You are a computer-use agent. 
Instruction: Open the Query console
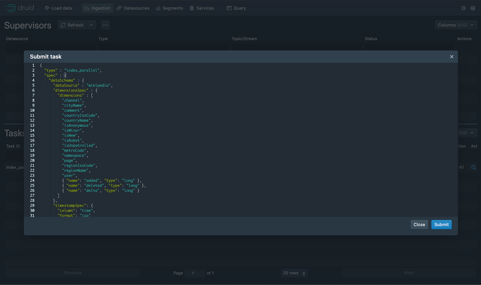(236, 8)
